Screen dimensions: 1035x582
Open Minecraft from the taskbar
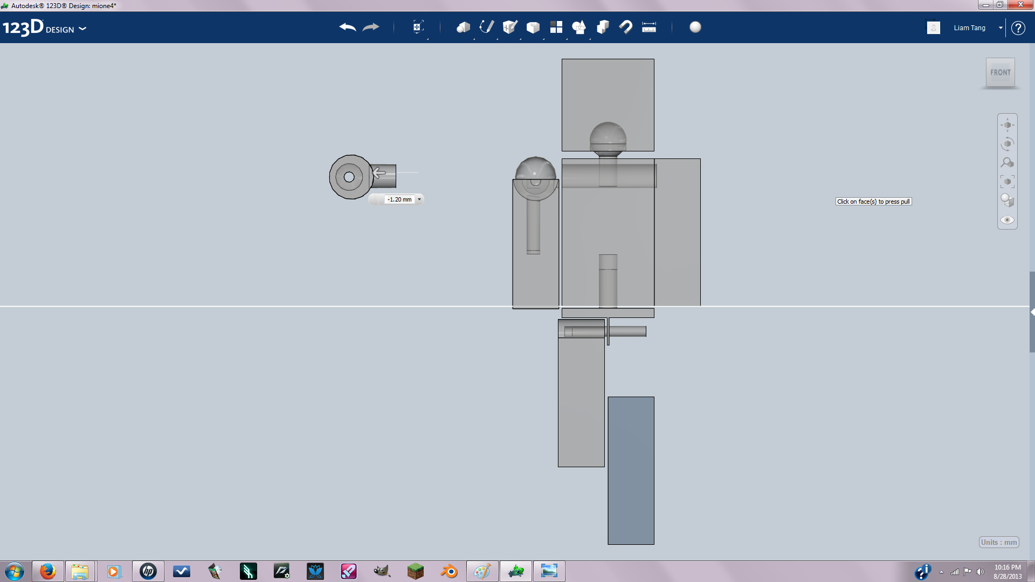pos(415,571)
